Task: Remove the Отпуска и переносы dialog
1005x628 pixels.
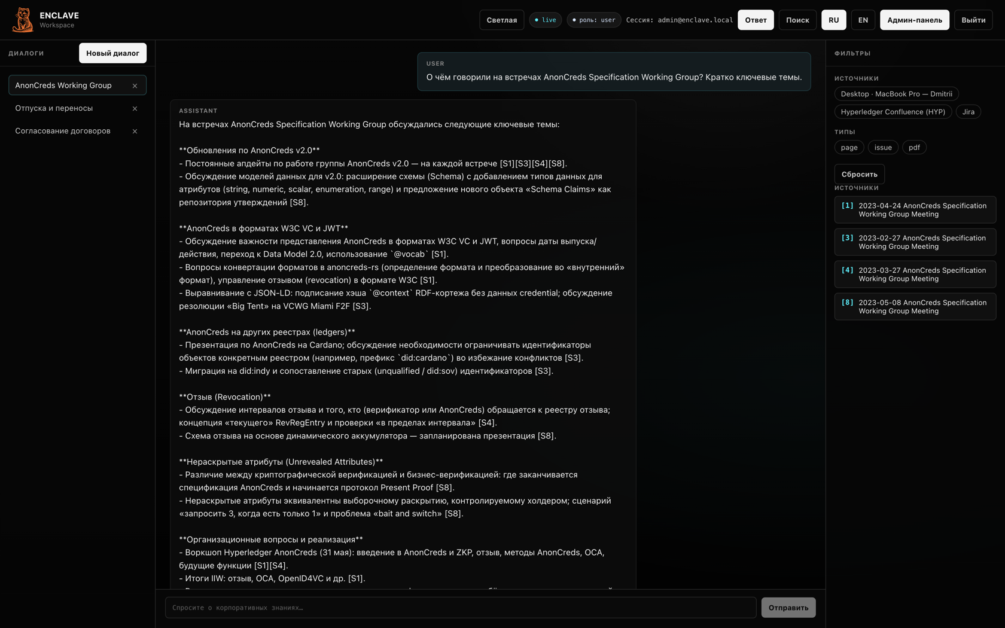Action: [x=135, y=108]
